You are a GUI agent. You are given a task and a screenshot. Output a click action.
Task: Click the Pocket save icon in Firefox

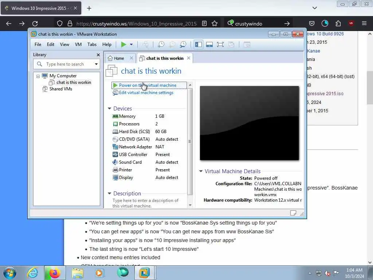[x=312, y=23]
